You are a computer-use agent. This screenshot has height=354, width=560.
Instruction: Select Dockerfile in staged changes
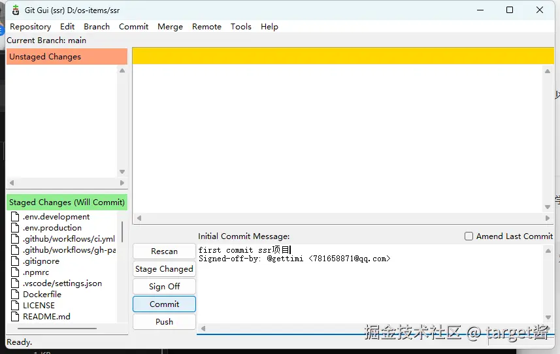(x=42, y=294)
